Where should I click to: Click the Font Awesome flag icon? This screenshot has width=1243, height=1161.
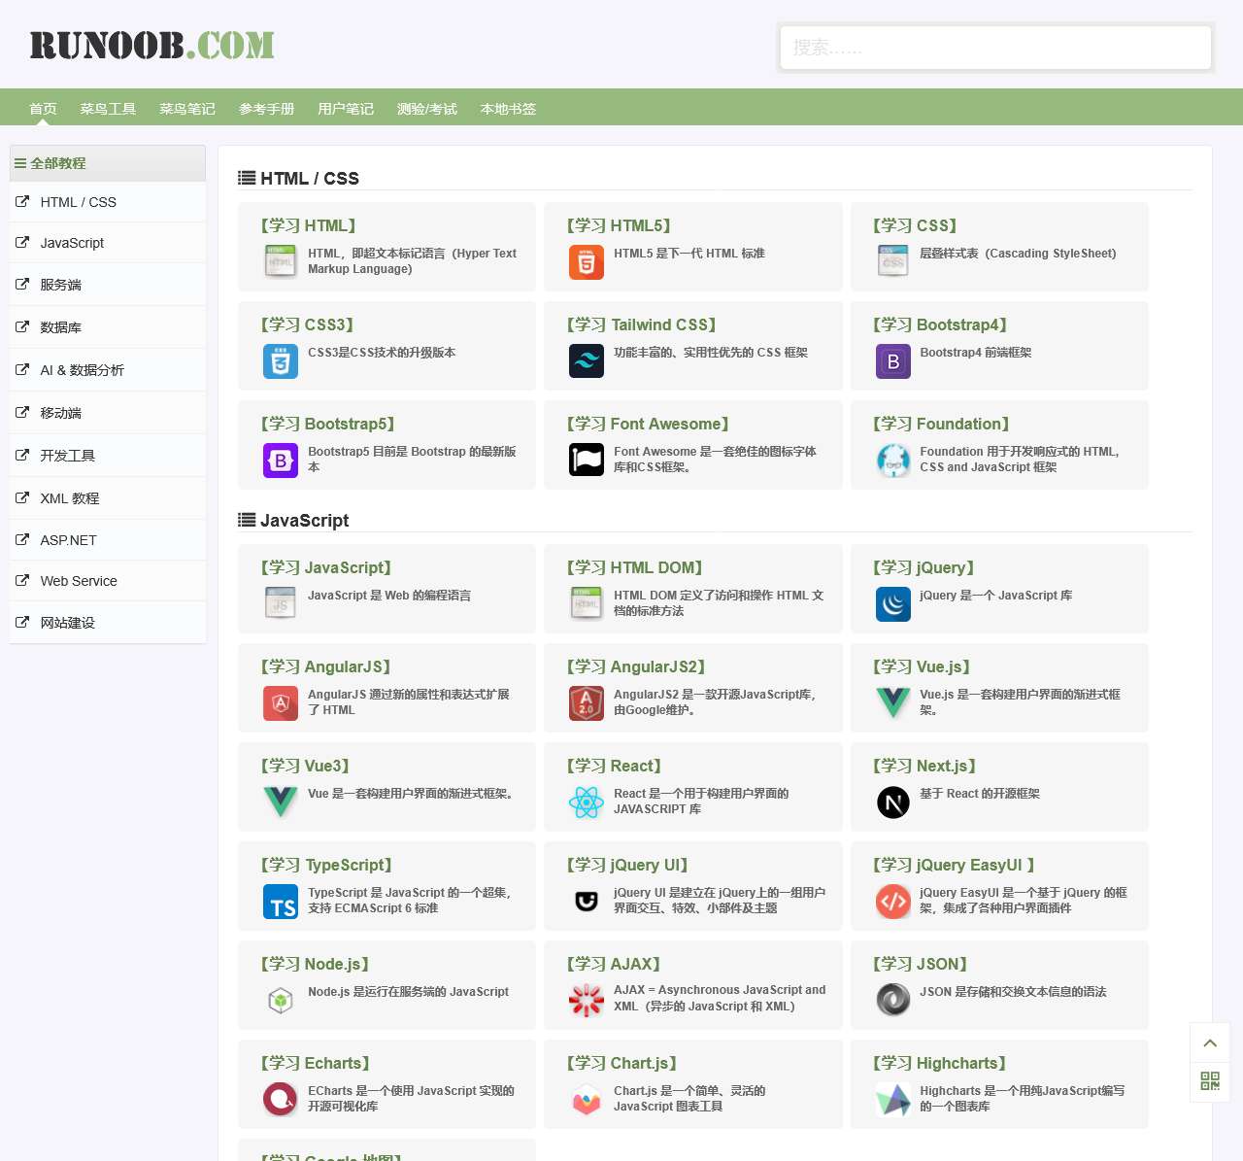[x=586, y=460]
